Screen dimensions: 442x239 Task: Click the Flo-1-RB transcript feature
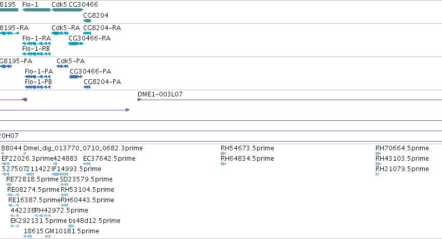click(x=36, y=54)
